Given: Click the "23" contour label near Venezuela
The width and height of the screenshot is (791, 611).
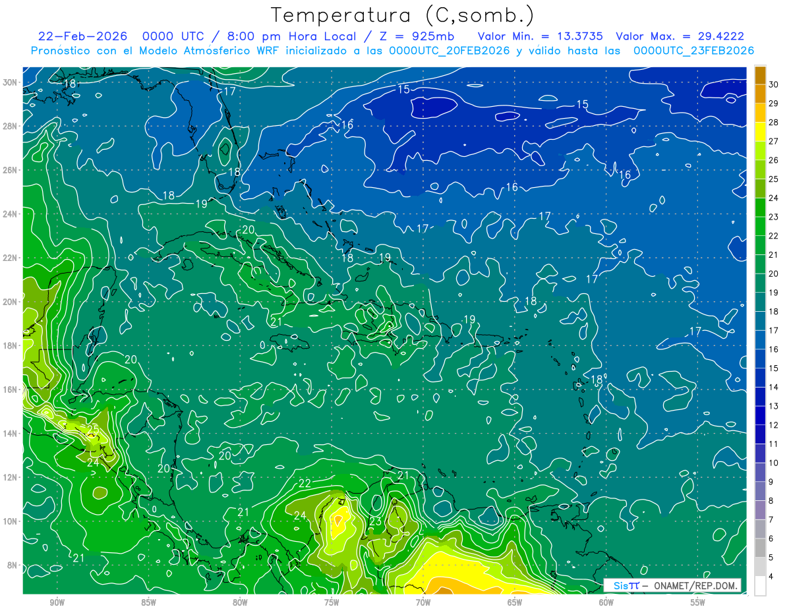Looking at the screenshot, I should 375,521.
